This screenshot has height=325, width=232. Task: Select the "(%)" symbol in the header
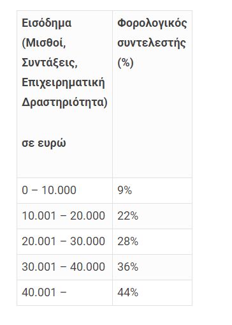click(126, 63)
